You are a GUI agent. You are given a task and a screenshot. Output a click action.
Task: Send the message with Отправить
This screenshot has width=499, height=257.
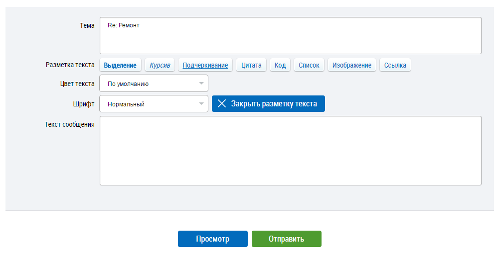coord(286,239)
